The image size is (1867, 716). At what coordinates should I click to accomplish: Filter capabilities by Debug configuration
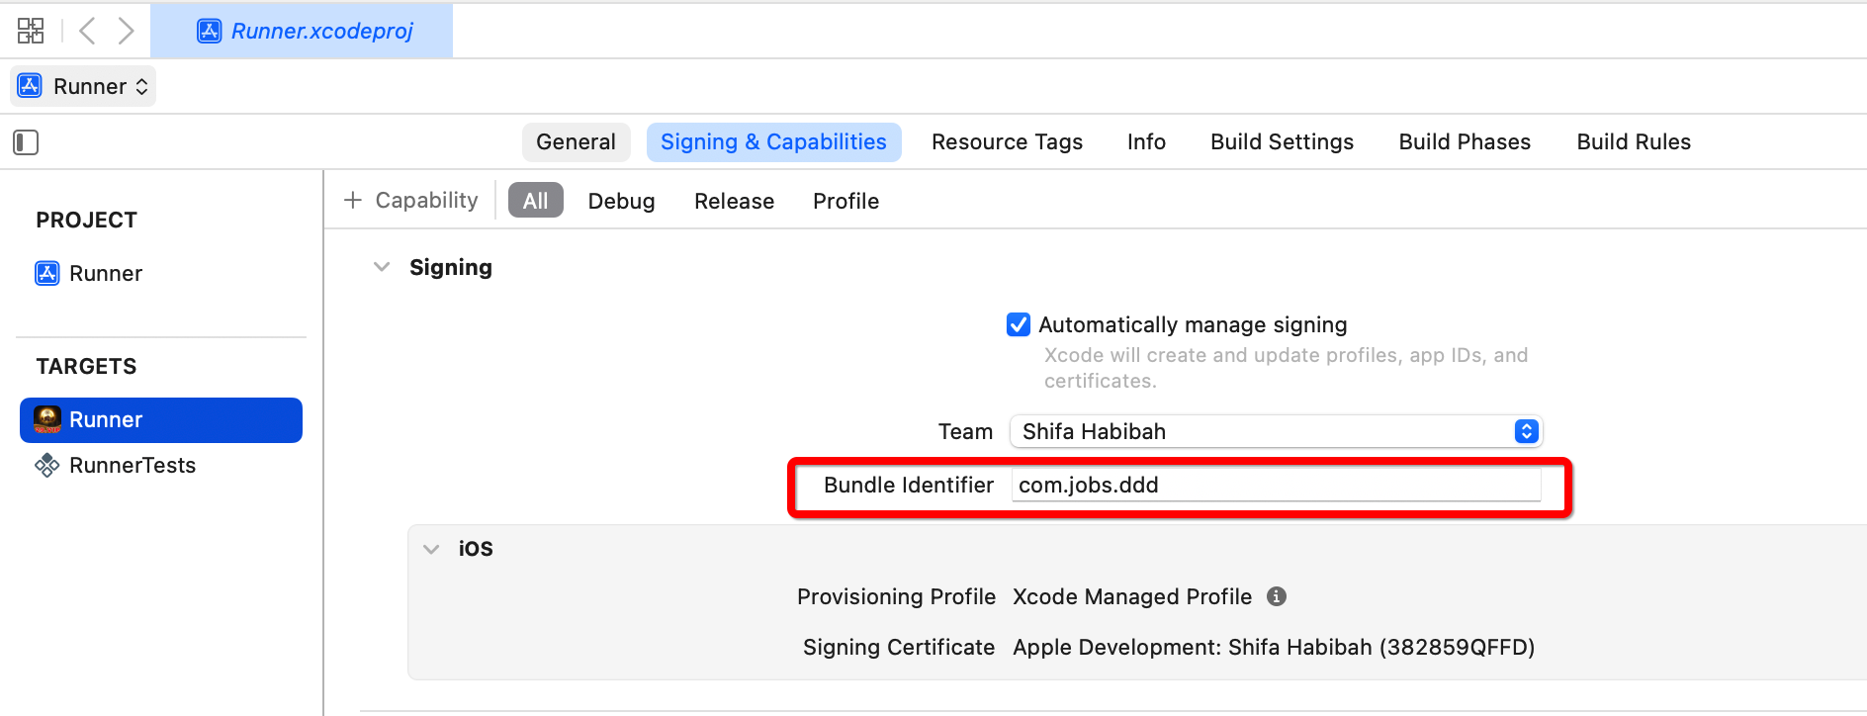[x=621, y=201]
